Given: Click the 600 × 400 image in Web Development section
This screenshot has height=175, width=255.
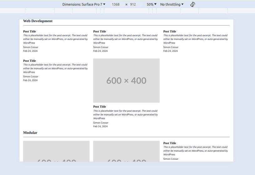Looking at the screenshot, I should point(126,80).
